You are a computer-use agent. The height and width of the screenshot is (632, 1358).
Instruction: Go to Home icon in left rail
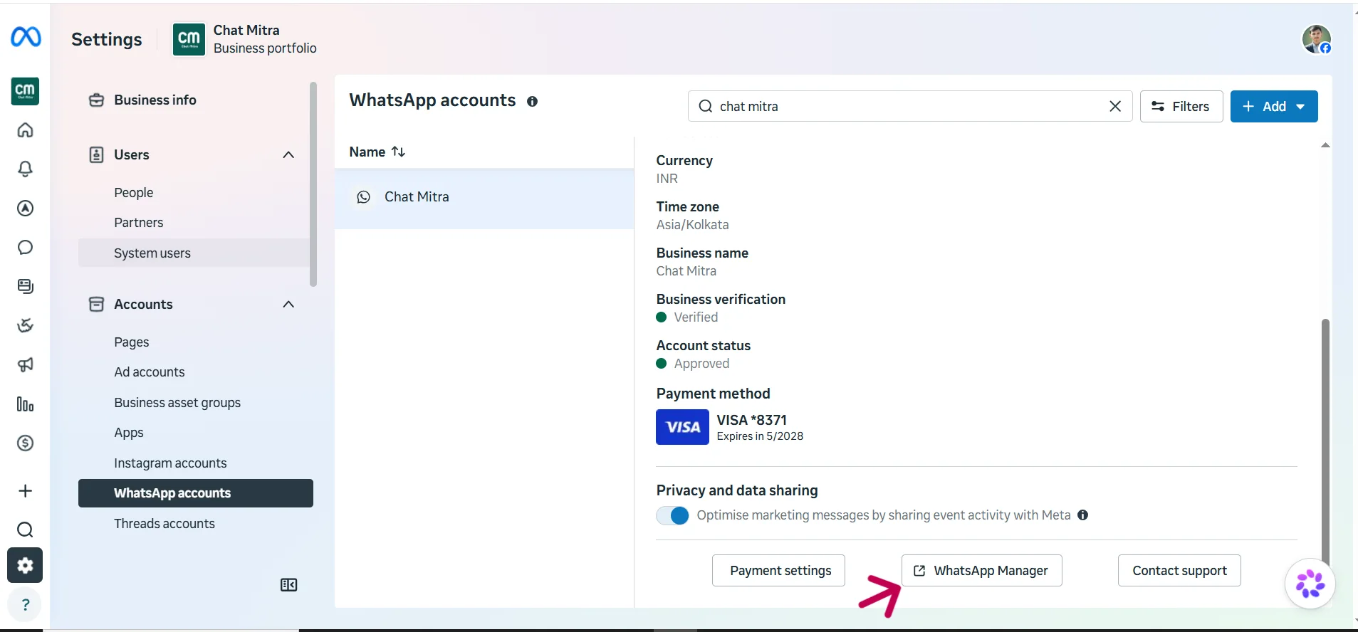tap(25, 130)
